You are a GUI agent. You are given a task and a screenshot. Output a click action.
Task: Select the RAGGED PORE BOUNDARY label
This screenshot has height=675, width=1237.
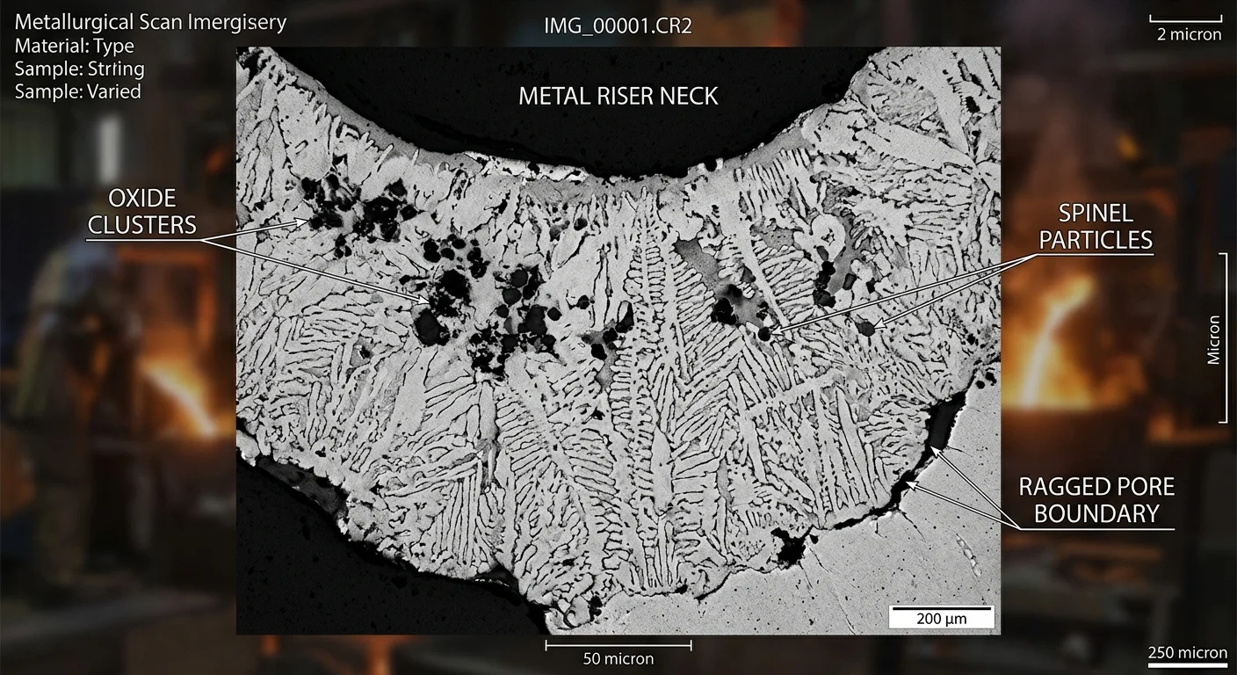pos(1096,500)
